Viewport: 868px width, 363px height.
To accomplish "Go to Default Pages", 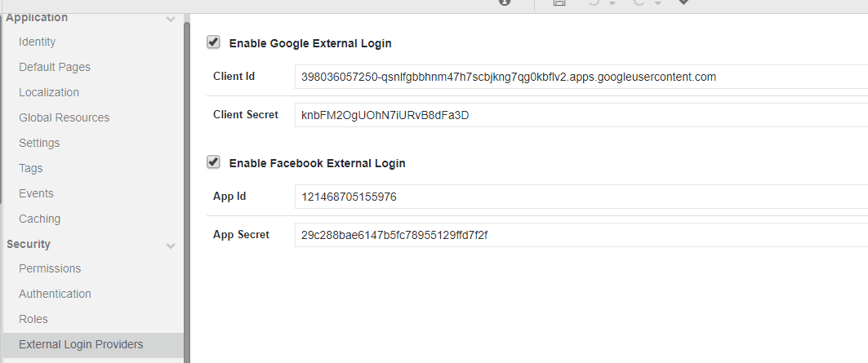I will pyautogui.click(x=54, y=67).
